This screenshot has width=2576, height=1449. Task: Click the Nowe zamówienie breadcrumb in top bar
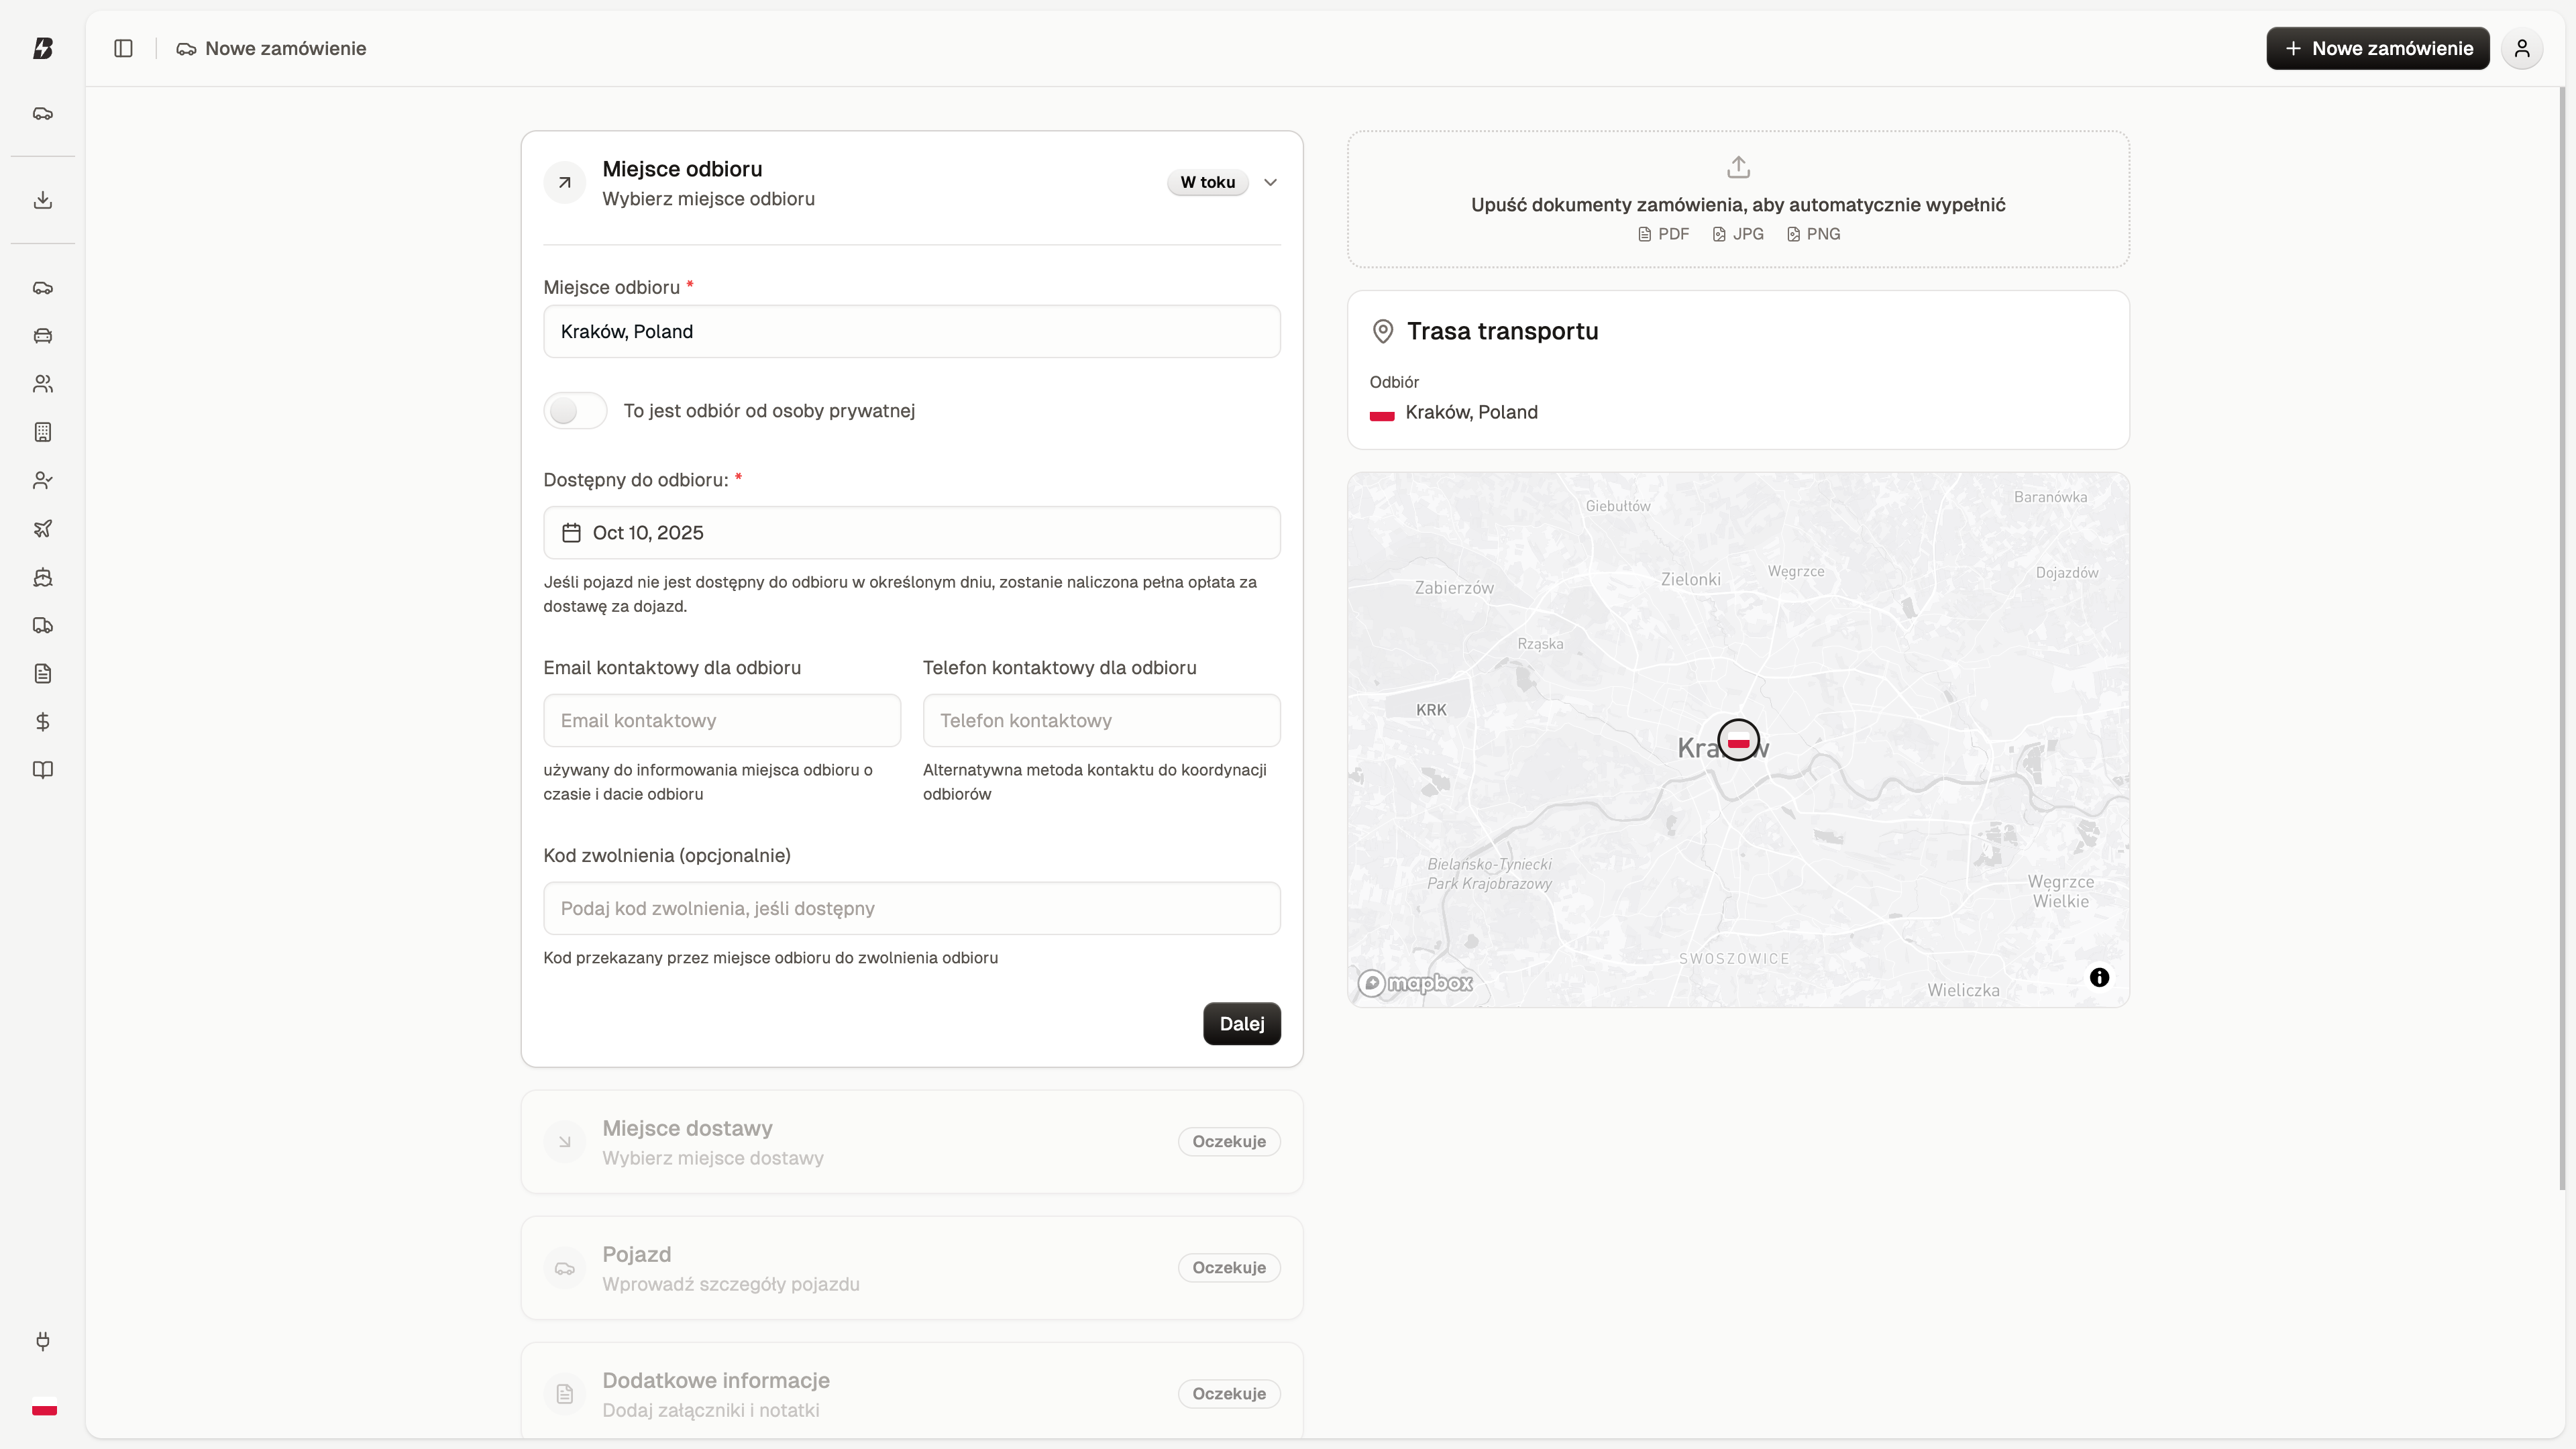[271, 48]
